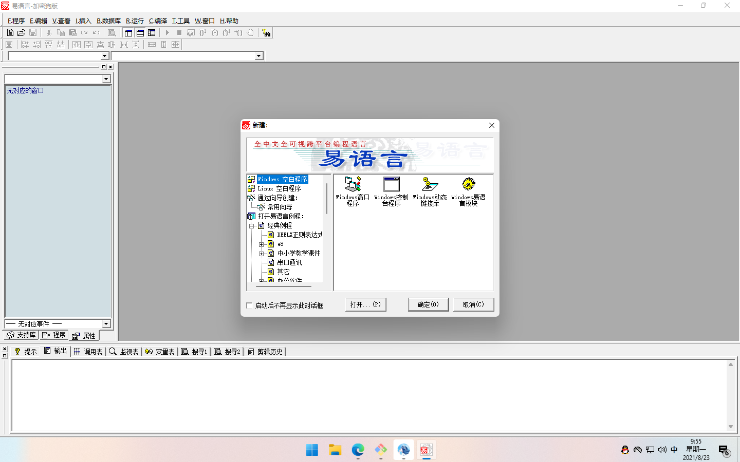Switch to the 变量表 tab
Screen dimensions: 740x462
(x=160, y=352)
